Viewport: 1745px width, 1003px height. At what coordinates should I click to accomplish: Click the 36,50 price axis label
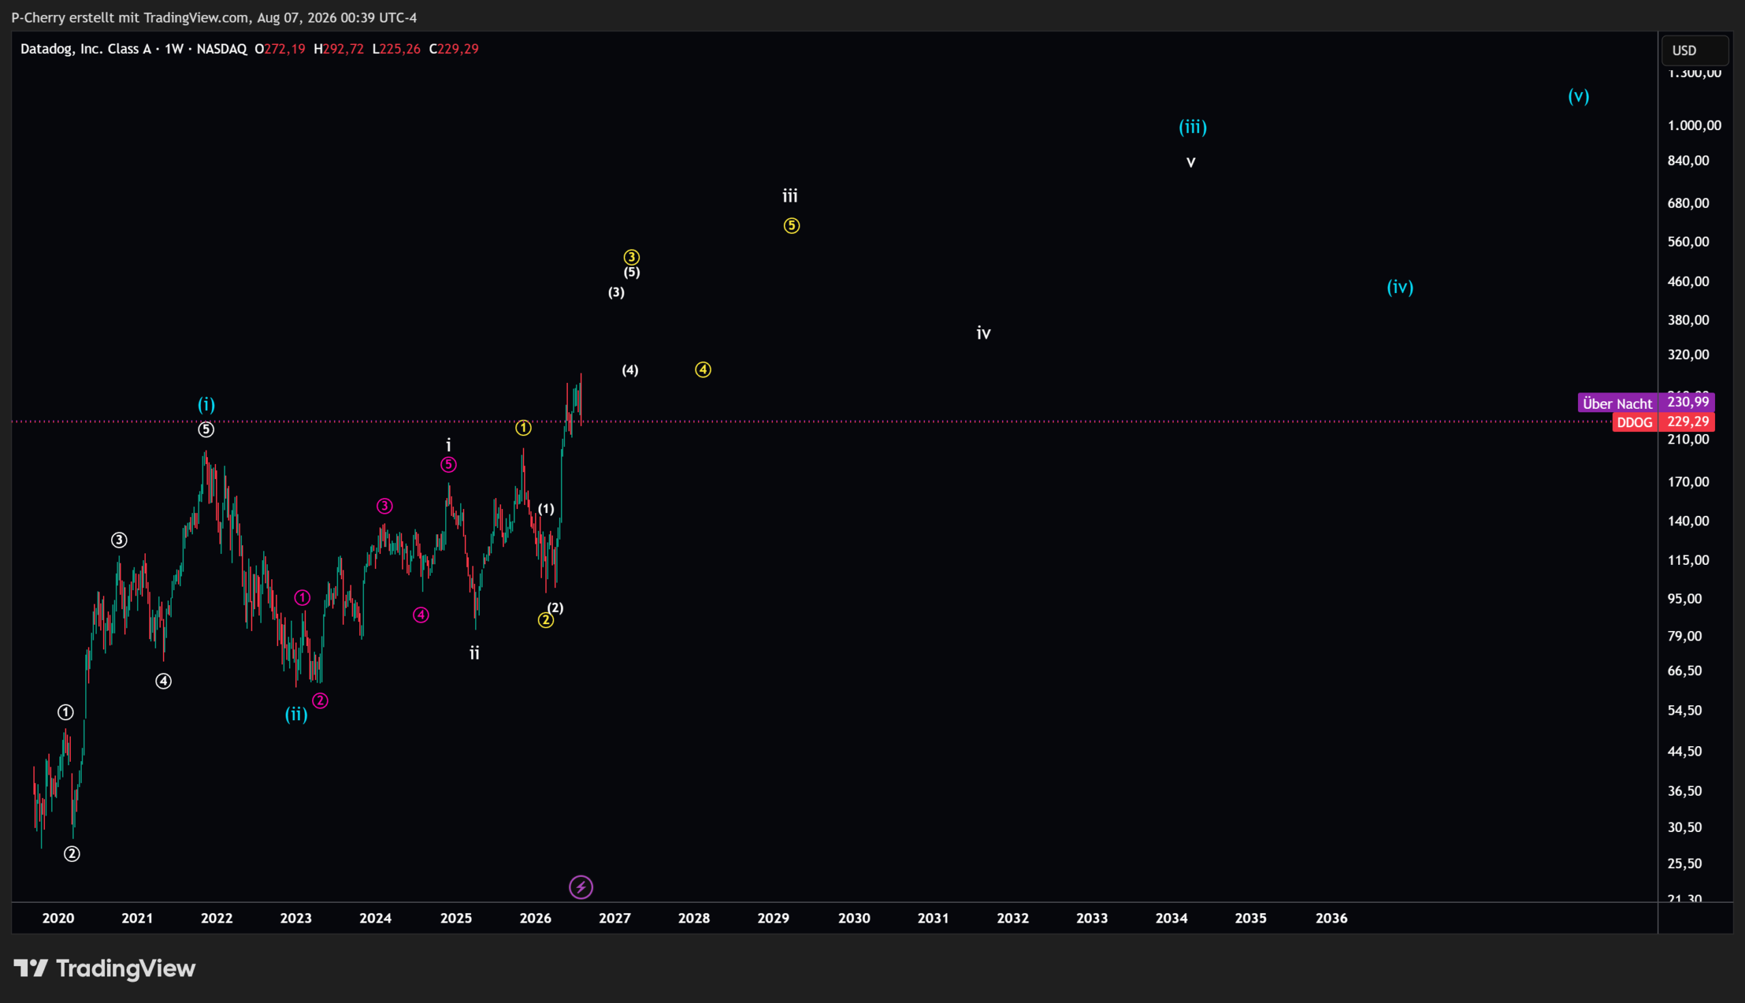(x=1685, y=791)
